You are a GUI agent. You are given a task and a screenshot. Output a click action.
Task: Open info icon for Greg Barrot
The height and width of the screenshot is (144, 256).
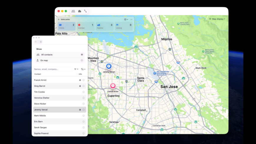(84, 86)
